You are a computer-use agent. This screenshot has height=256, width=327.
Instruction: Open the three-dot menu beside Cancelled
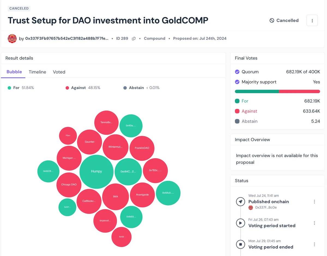312,20
